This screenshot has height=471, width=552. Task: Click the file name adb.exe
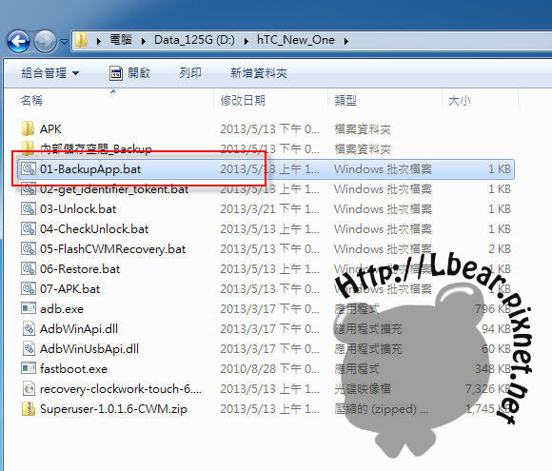[62, 309]
